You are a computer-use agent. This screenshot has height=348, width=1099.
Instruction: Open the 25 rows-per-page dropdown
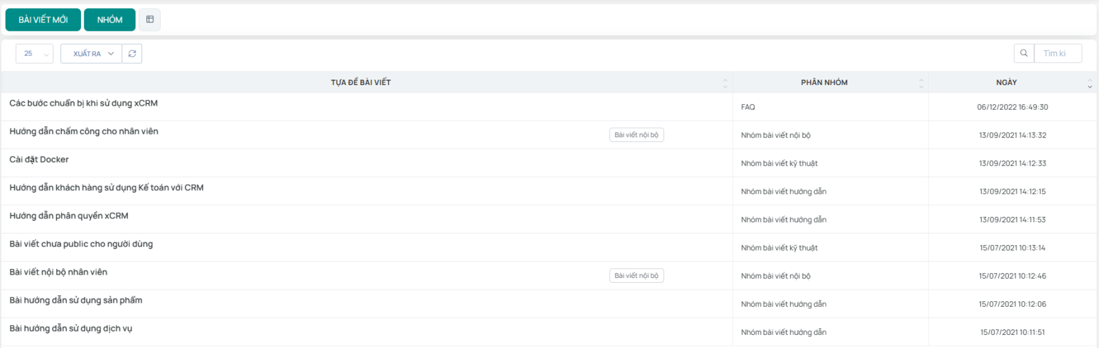pos(34,54)
